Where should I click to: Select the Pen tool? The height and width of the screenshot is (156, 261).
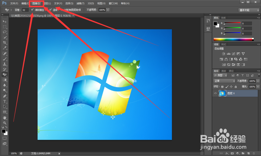click(4, 96)
